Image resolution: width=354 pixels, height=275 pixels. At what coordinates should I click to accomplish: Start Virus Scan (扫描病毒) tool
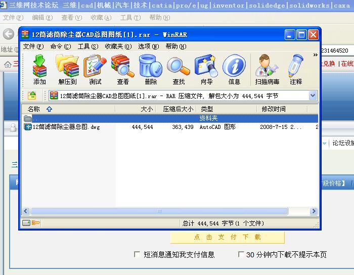point(267,69)
